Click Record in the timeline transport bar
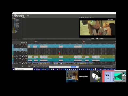Image resolution: width=128 pixels, height=96 pixels. [28, 66]
